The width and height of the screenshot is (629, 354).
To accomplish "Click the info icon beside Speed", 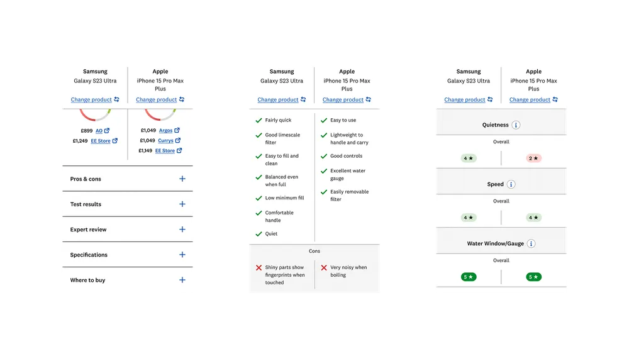I will (x=511, y=184).
